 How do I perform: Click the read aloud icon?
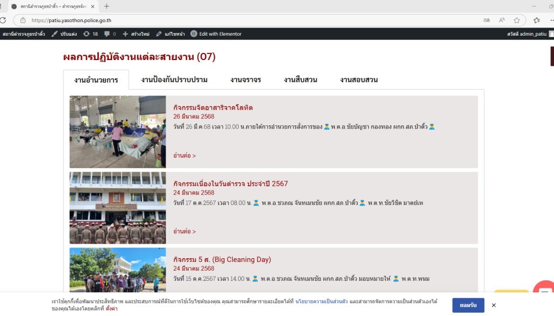[x=502, y=21]
